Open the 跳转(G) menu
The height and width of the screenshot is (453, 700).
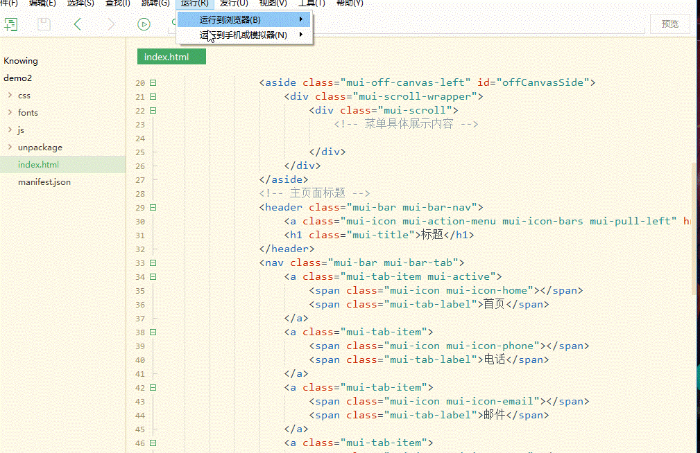(155, 3)
